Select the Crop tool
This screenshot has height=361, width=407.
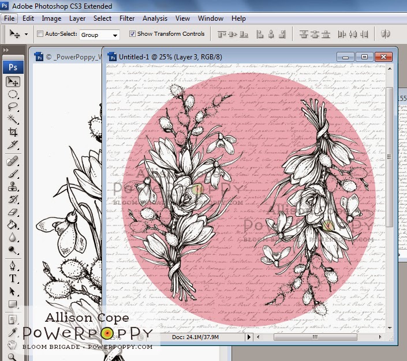click(x=13, y=132)
